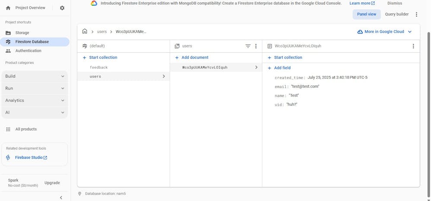Open the More in Google Cloud dropdown

[384, 31]
